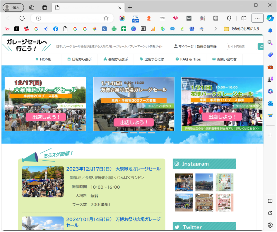The image size is (277, 232).
Task: Click 出店しよう on the 万博お祭り広場 banner
Action: tap(134, 122)
